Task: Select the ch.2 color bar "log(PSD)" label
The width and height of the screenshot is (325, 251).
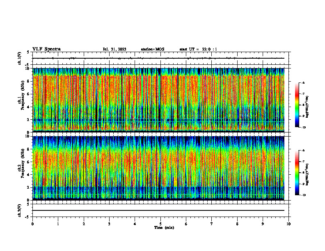Action: pyautogui.click(x=307, y=174)
